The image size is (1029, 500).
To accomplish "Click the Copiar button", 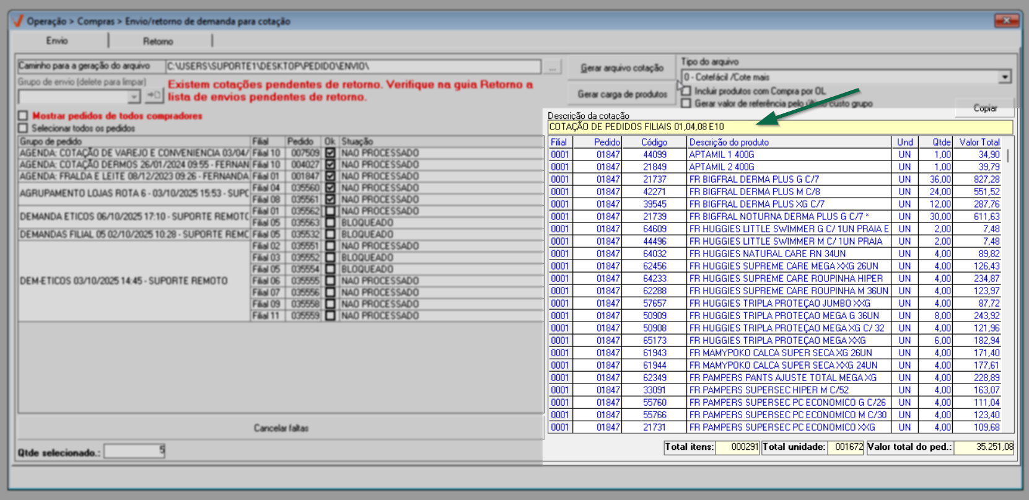I will coord(984,108).
